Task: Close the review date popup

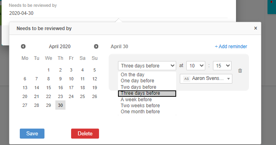Action: pos(255,28)
